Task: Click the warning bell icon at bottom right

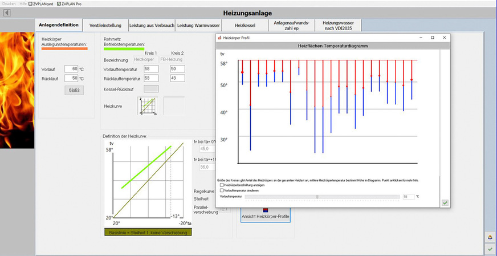Action: tap(490, 237)
